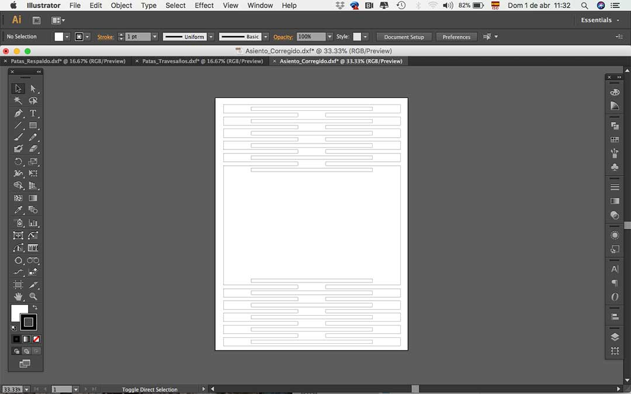Reset to default fill and stroke
The width and height of the screenshot is (631, 394).
(x=14, y=328)
